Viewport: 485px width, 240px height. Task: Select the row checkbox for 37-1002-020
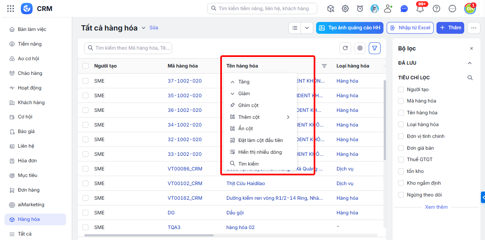click(85, 81)
